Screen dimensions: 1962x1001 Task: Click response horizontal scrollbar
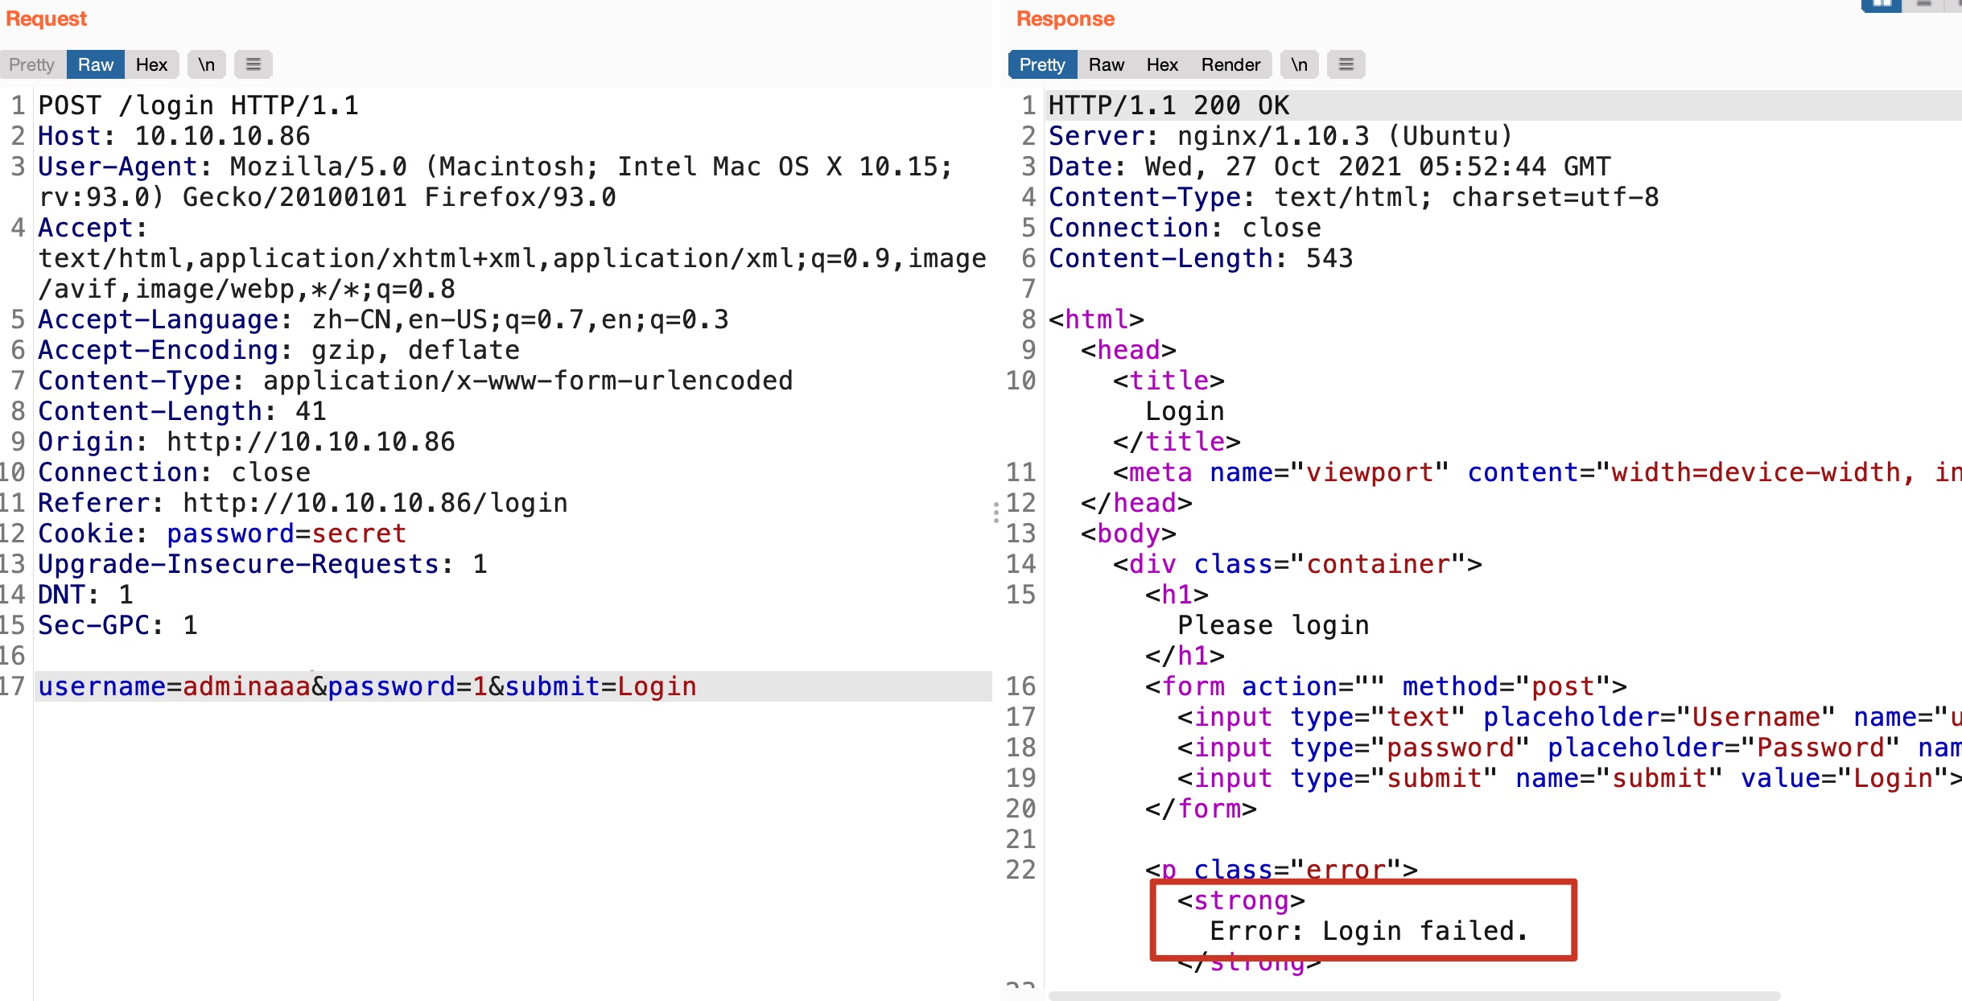pyautogui.click(x=1413, y=995)
